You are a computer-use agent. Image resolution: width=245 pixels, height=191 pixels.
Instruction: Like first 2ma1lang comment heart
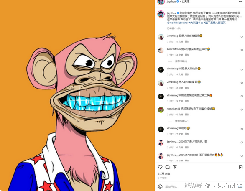[x=242, y=37]
